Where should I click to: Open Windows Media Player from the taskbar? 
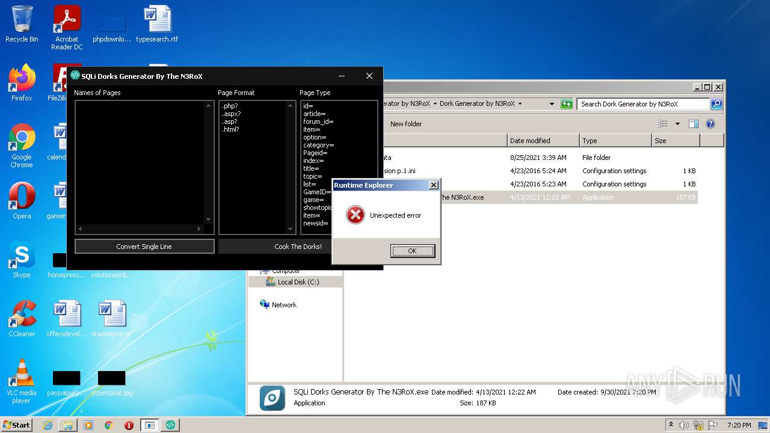[88, 425]
